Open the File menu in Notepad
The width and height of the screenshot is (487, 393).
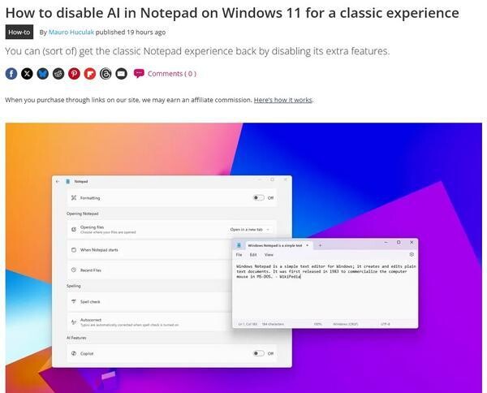239,255
